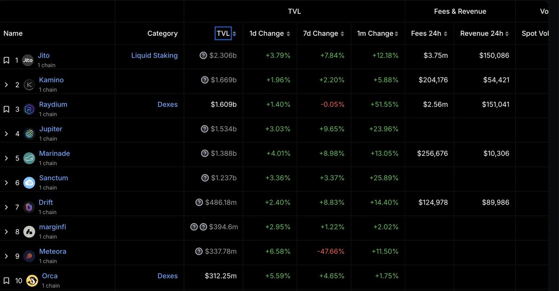Click the Kamino logo icon
This screenshot has height=291, width=559.
click(29, 85)
